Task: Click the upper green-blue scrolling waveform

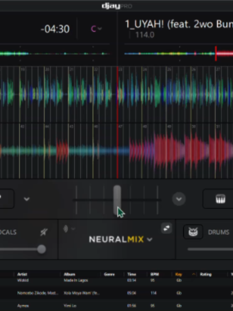Action: pos(116,95)
